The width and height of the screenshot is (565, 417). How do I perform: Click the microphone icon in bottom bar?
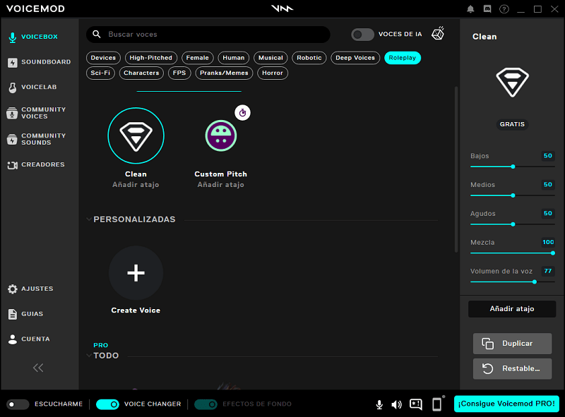tap(379, 404)
